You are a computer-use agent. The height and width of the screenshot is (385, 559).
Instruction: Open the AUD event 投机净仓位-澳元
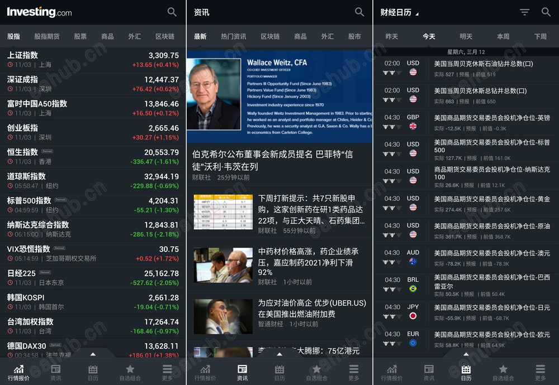(x=466, y=259)
